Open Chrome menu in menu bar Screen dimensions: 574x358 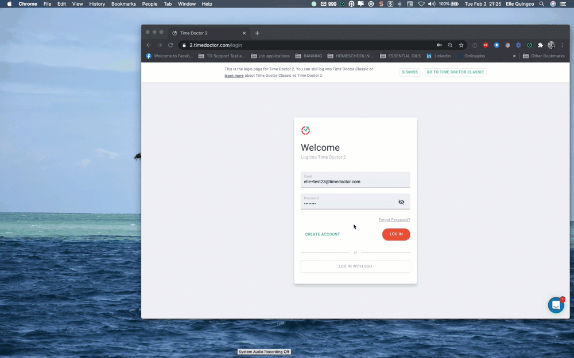point(28,4)
